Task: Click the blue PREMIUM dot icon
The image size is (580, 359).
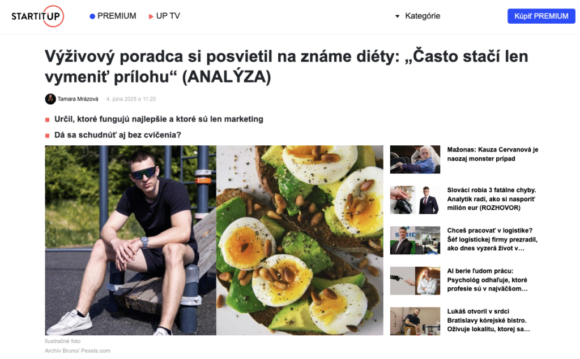Action: [x=92, y=16]
